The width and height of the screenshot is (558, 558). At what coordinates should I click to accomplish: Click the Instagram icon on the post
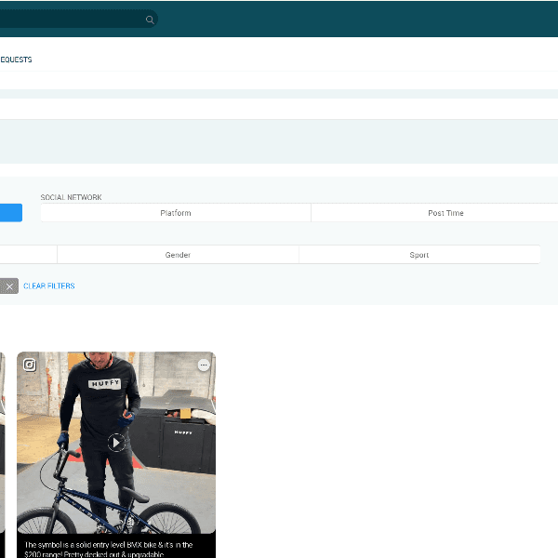30,365
